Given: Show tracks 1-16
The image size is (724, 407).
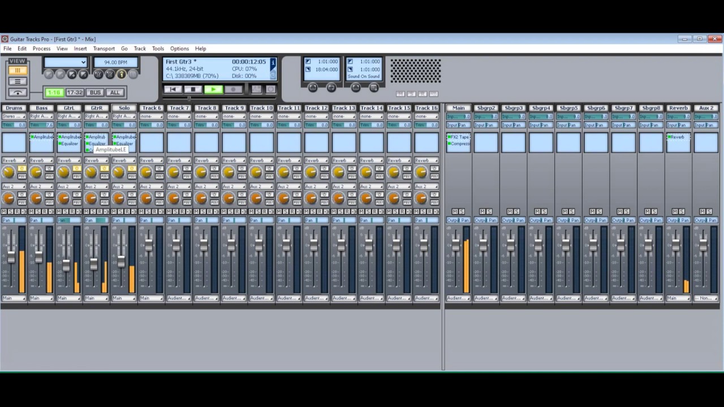Looking at the screenshot, I should coord(54,93).
